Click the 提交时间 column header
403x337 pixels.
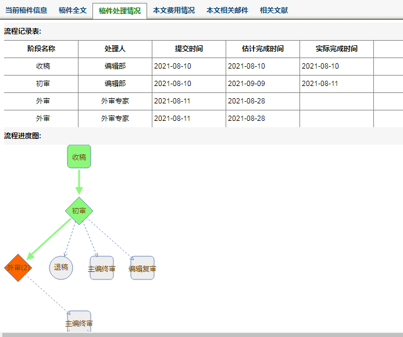[x=189, y=49]
